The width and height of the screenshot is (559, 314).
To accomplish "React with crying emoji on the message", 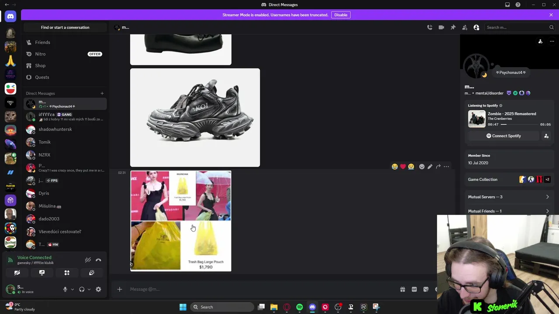I will 411,167.
